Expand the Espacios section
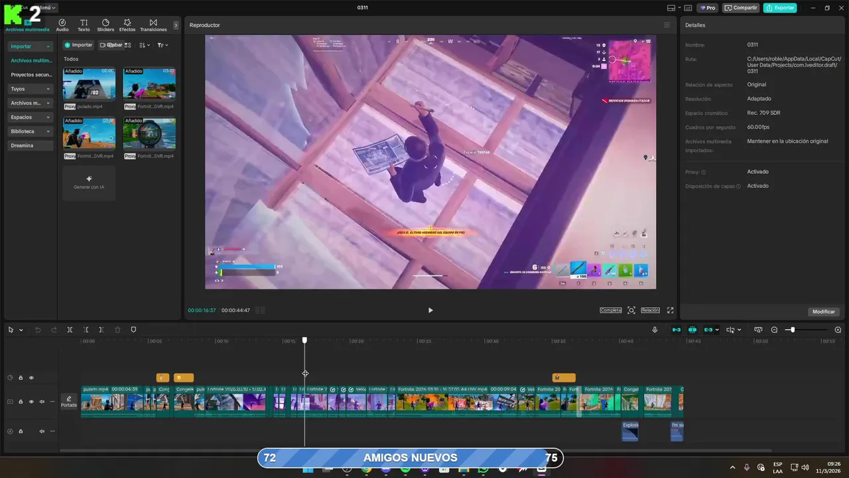 pyautogui.click(x=48, y=117)
